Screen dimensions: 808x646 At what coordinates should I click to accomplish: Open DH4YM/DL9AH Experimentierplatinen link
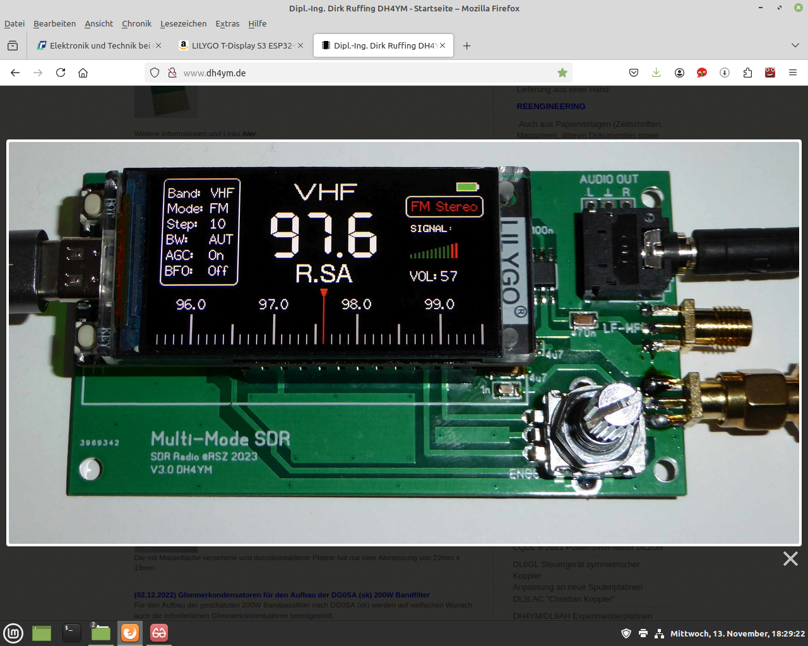[582, 616]
